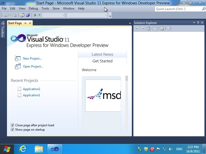Click the New Project toolbar icon
Image resolution: width=206 pixels, height=154 pixels.
tap(22, 15)
